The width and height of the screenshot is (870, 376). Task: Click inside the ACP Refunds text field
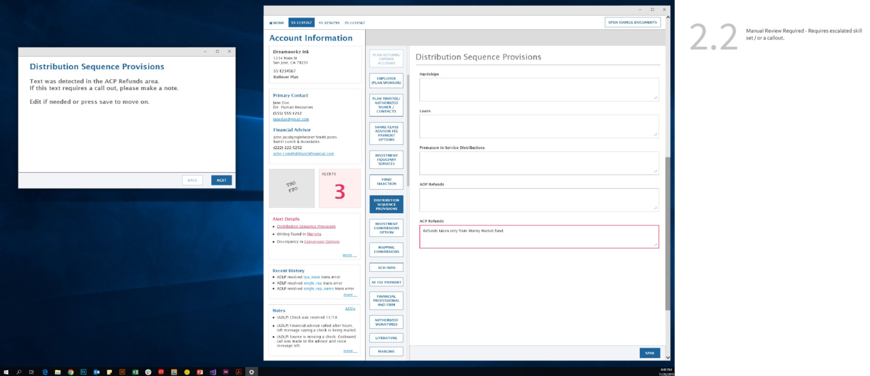(538, 237)
